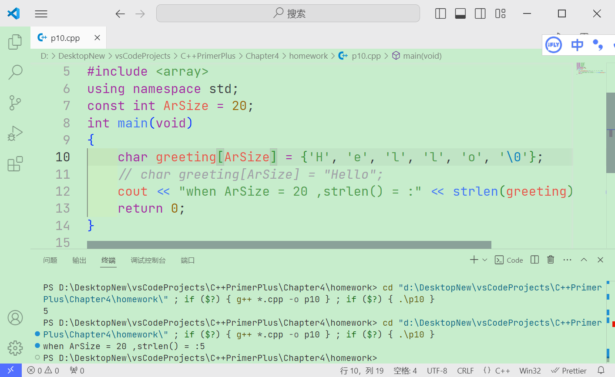Screen dimensions: 615x377
Task: Click Prettier status in status bar
Action: point(569,370)
